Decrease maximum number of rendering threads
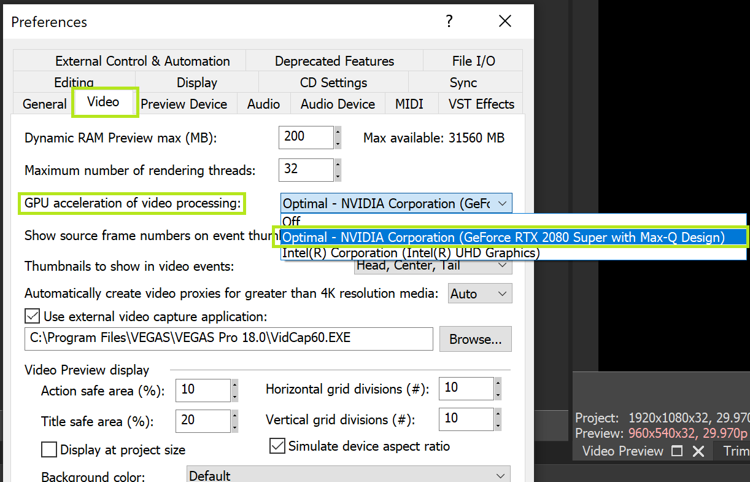Screen dimensions: 750x482 point(338,175)
